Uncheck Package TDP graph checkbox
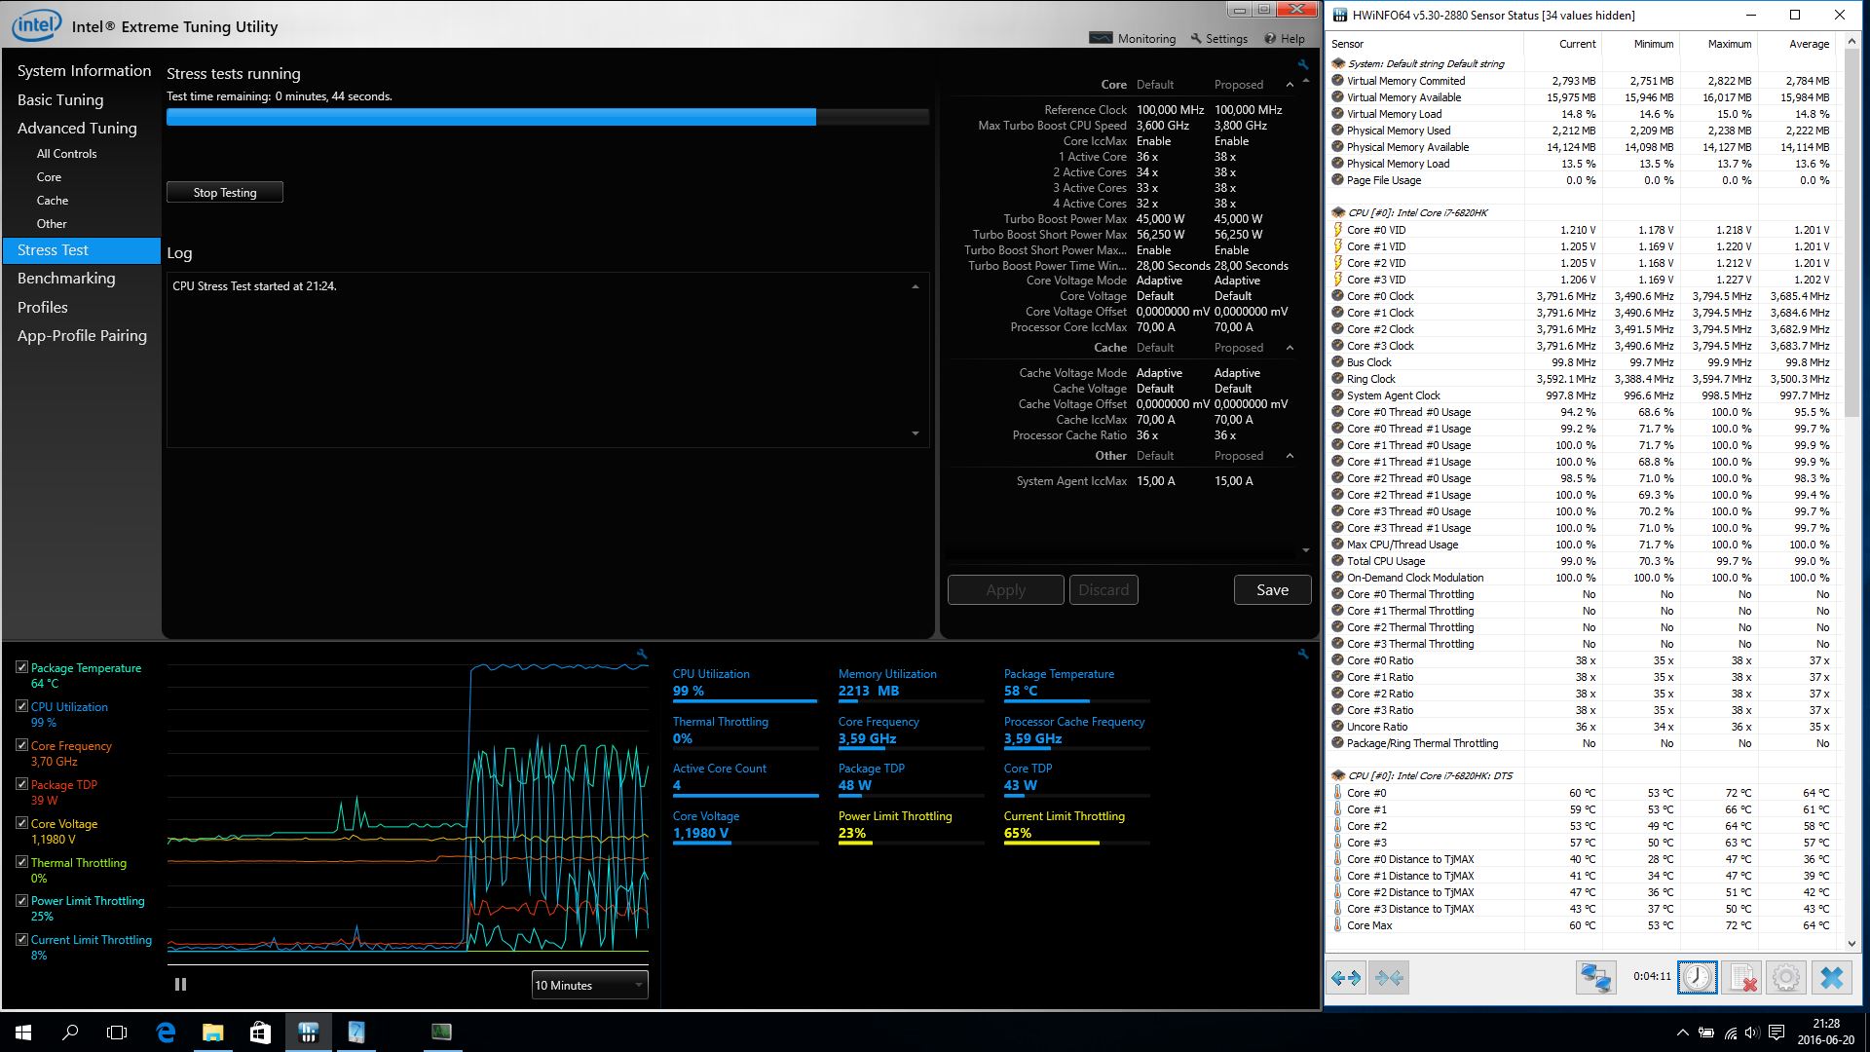1870x1052 pixels. pos(21,784)
